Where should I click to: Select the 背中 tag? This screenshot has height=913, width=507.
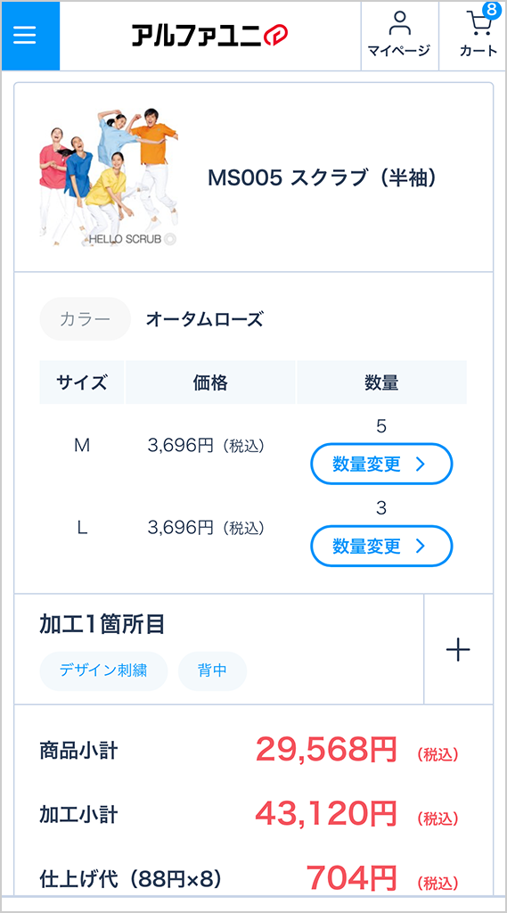(212, 670)
